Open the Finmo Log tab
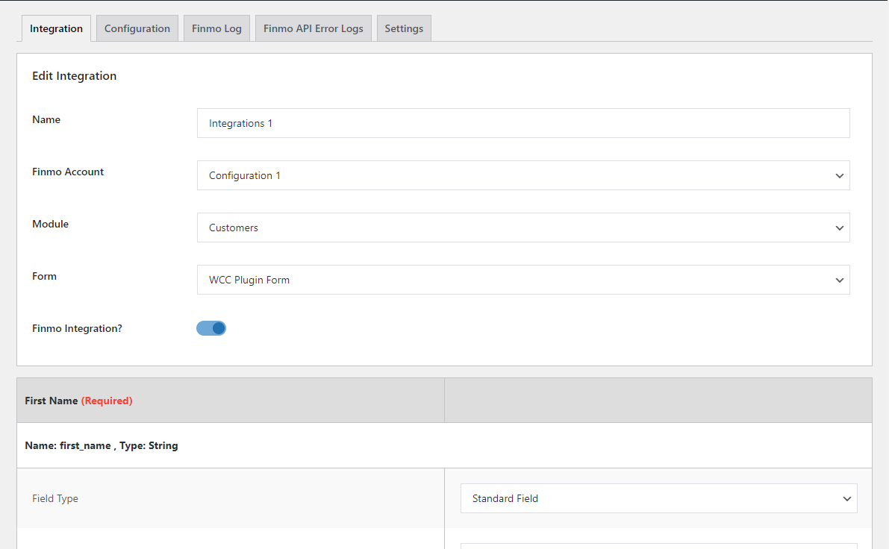This screenshot has height=549, width=889. pos(216,28)
